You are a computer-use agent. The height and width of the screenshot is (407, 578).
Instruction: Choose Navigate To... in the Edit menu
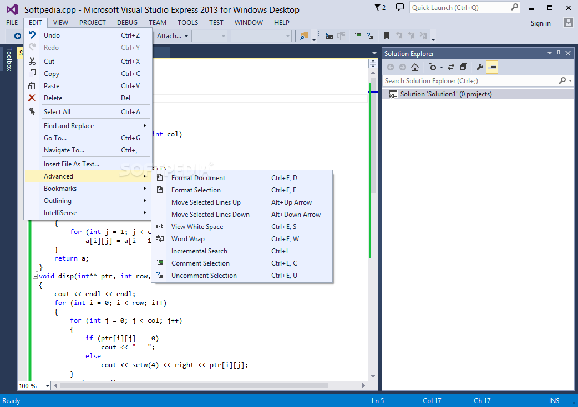click(x=88, y=150)
